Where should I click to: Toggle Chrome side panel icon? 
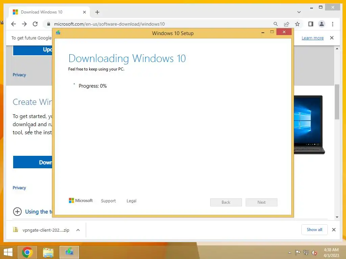311,24
